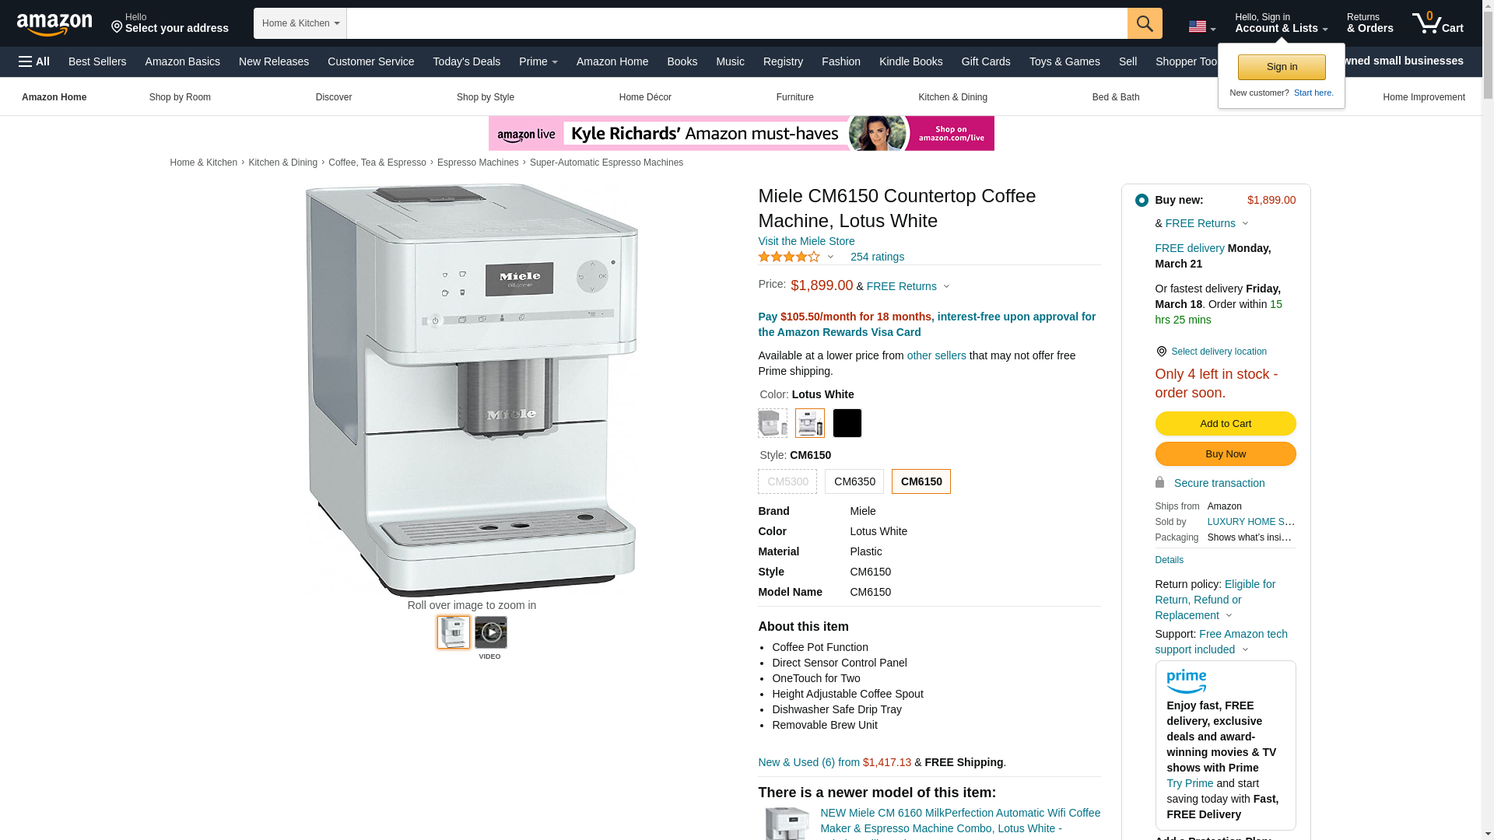Image resolution: width=1494 pixels, height=840 pixels.
Task: Choose the CM6350 style option
Action: coord(854,481)
